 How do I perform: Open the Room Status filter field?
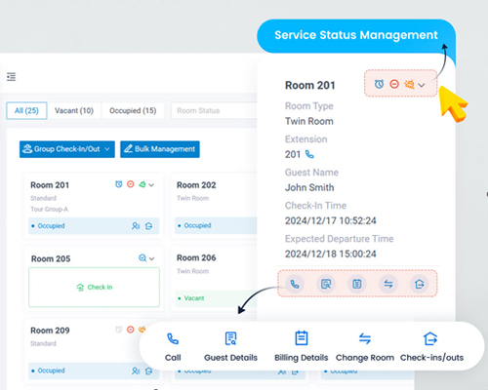(214, 110)
